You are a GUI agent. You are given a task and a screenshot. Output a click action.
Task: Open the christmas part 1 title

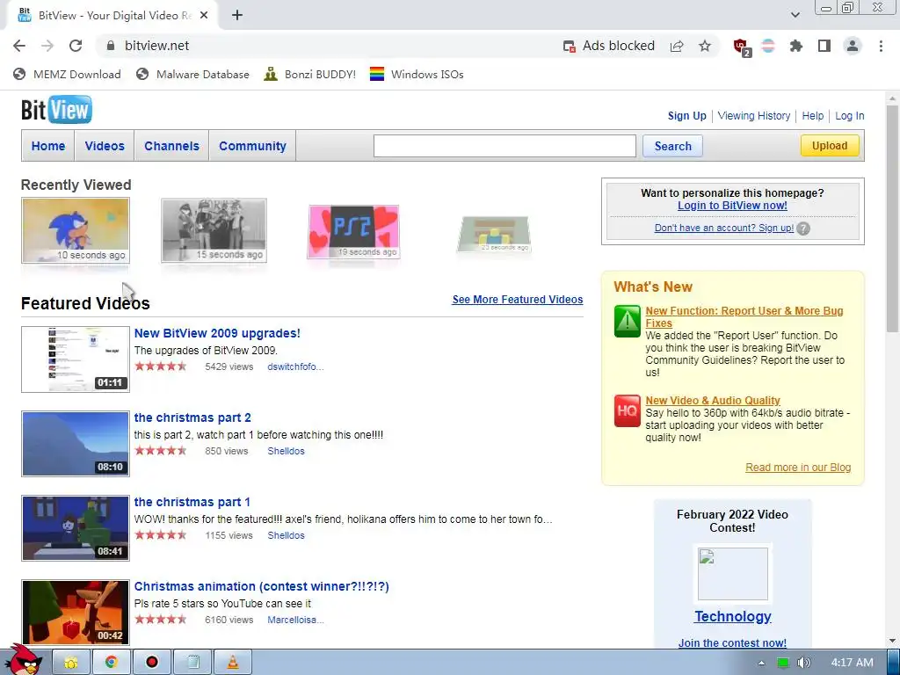tap(192, 502)
